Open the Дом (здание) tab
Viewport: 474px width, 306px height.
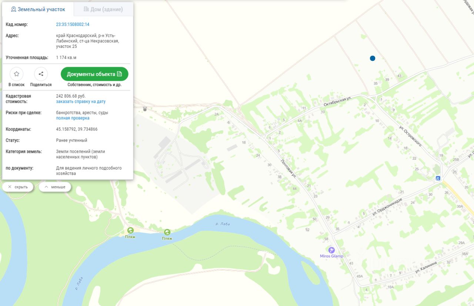click(x=103, y=9)
